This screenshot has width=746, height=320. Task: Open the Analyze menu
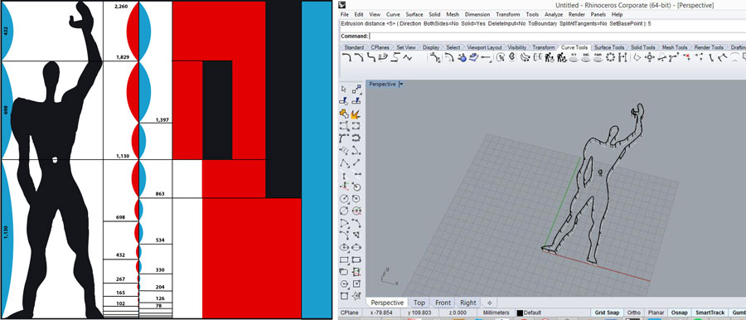[554, 15]
